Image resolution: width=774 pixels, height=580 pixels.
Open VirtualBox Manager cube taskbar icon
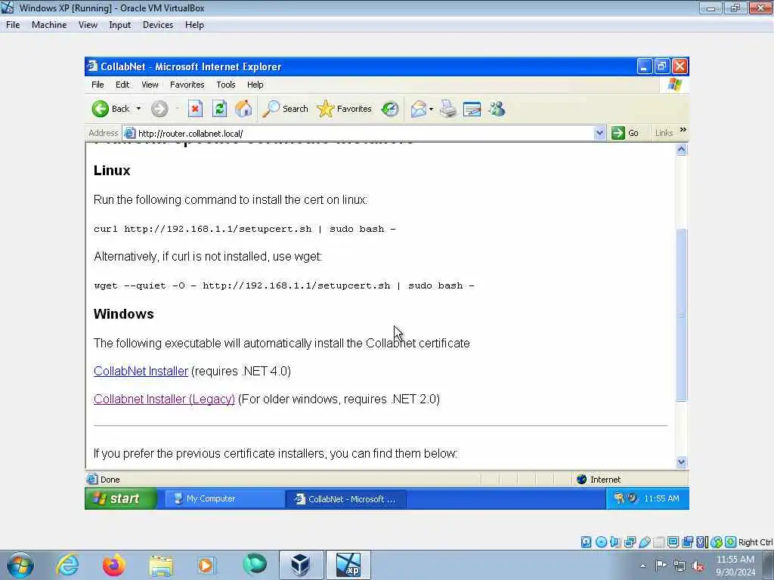pos(301,565)
